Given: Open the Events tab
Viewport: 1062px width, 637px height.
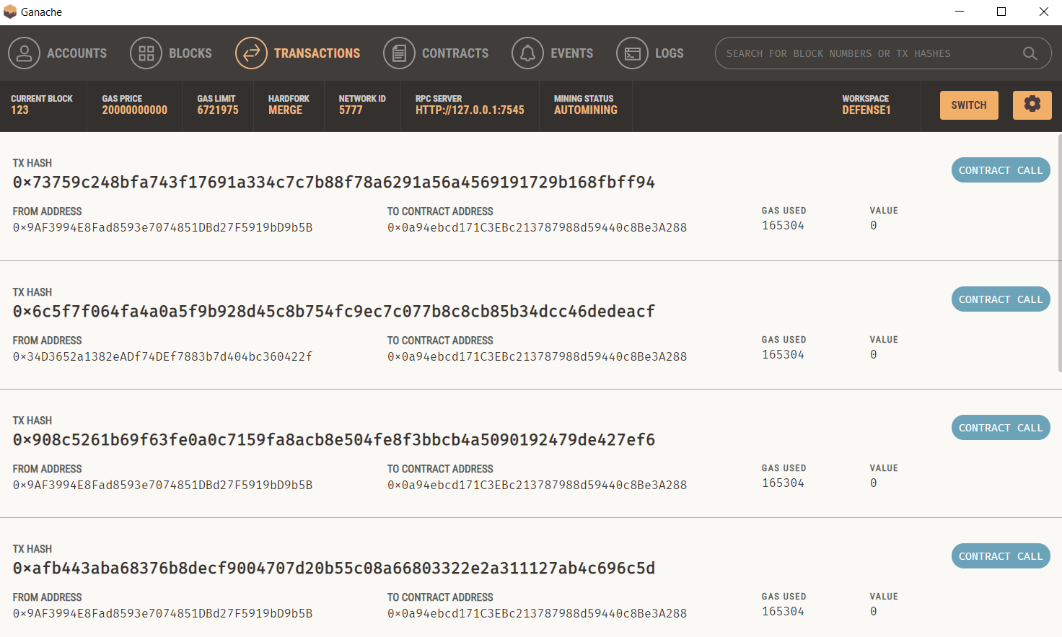Looking at the screenshot, I should tap(571, 53).
